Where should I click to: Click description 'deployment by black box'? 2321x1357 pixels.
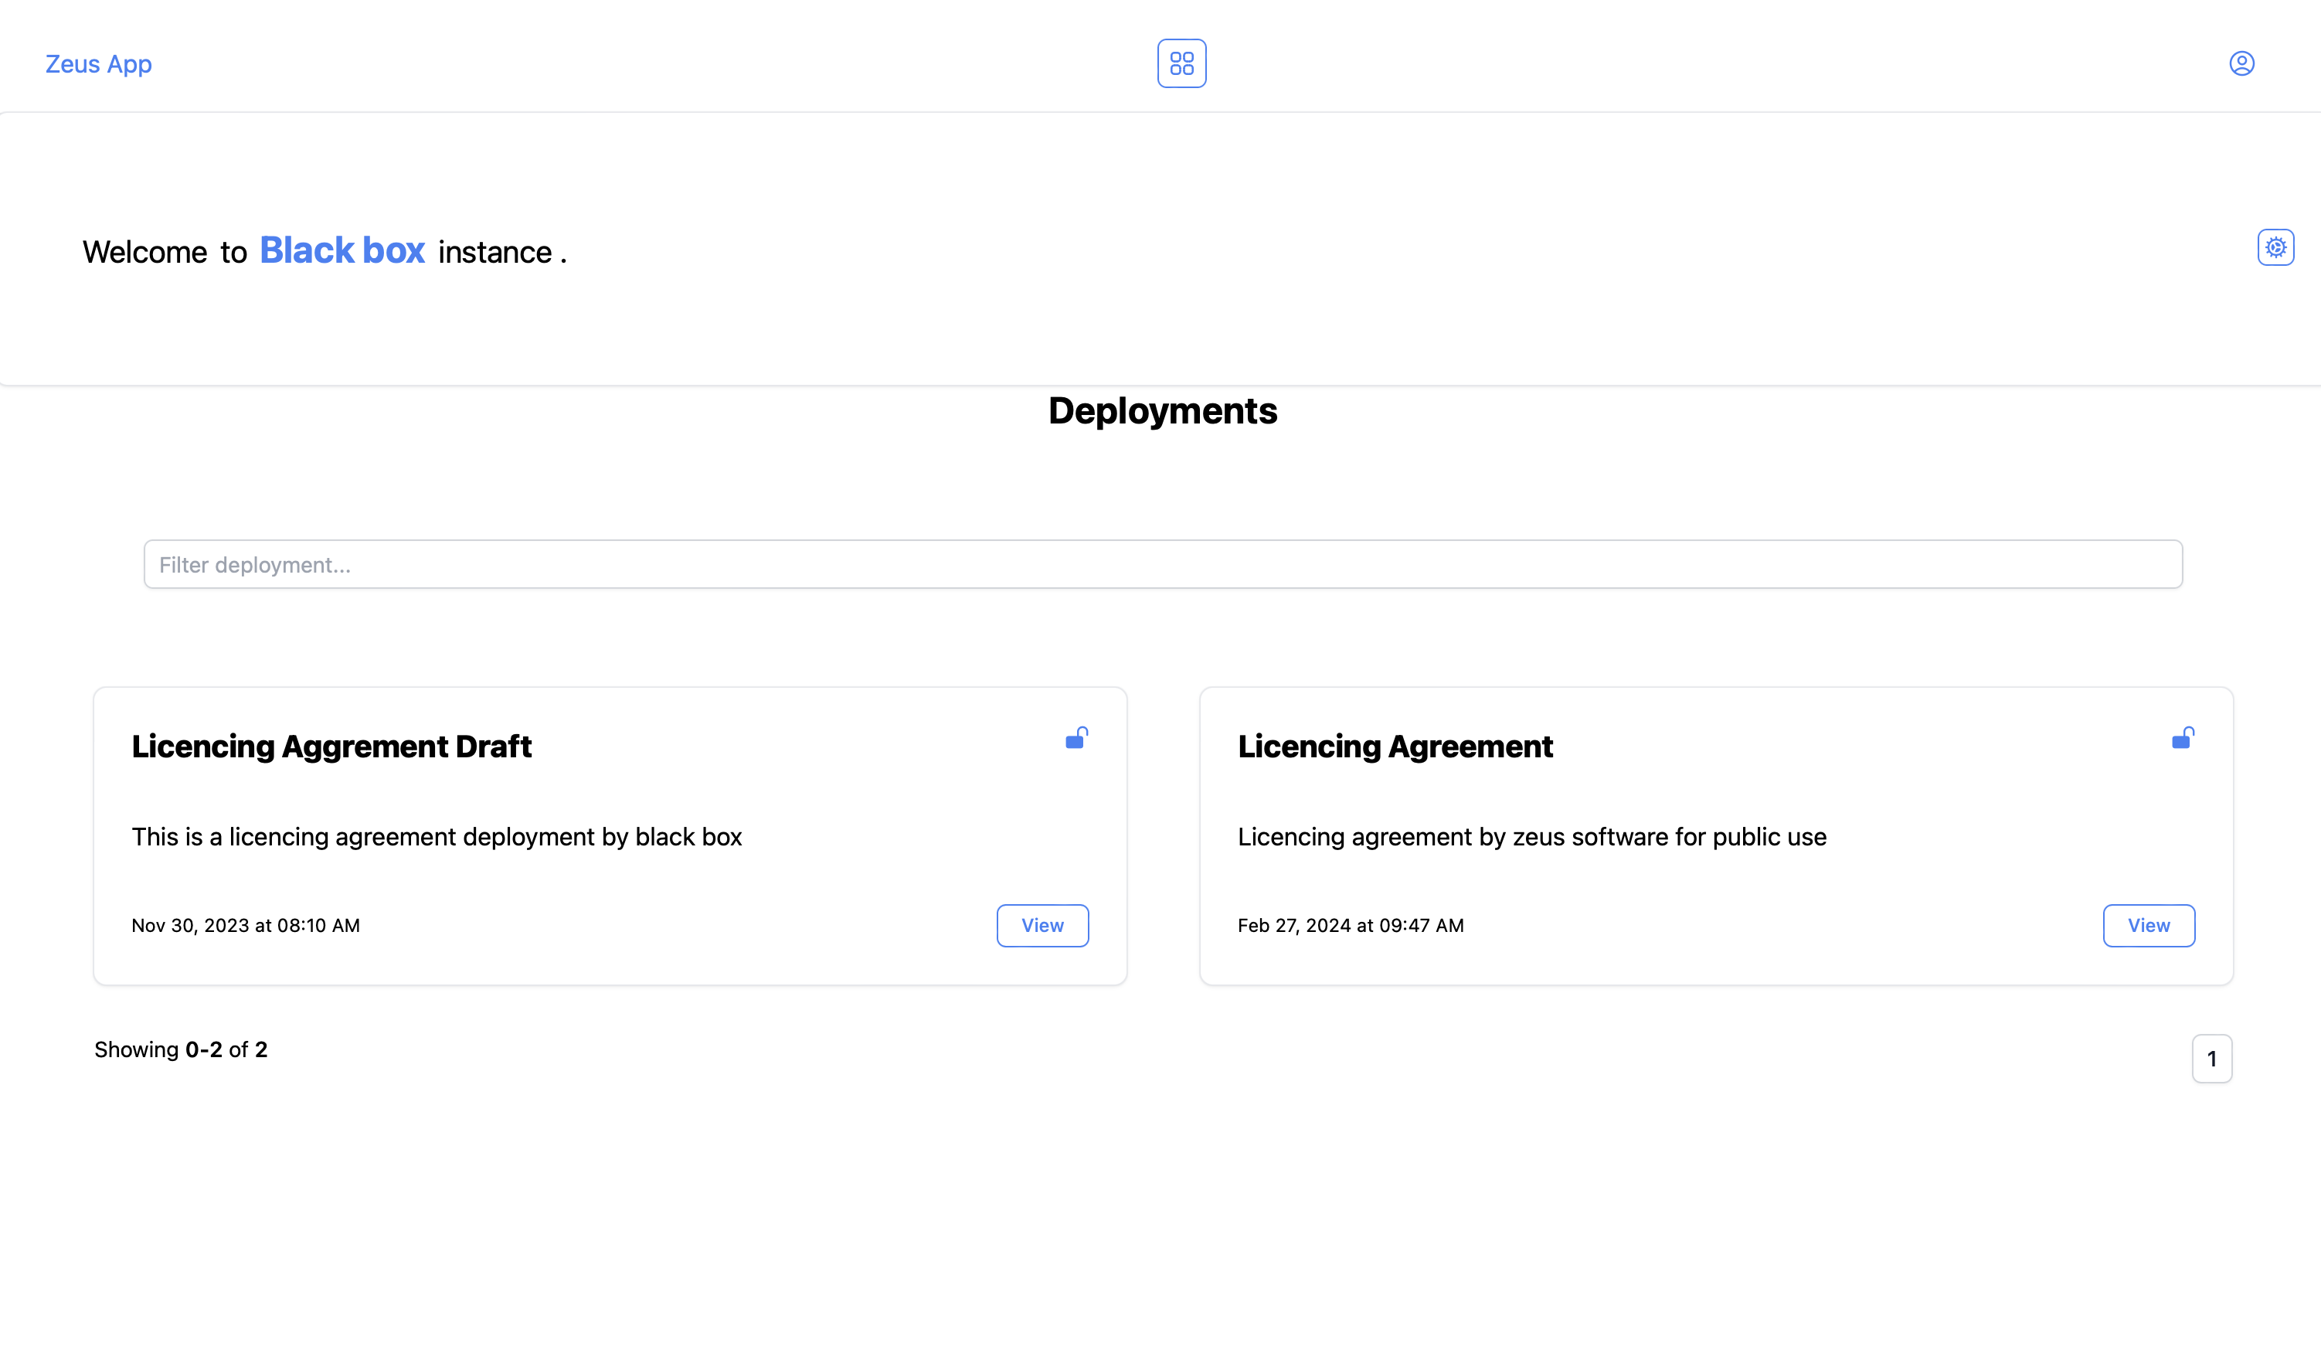(x=603, y=836)
